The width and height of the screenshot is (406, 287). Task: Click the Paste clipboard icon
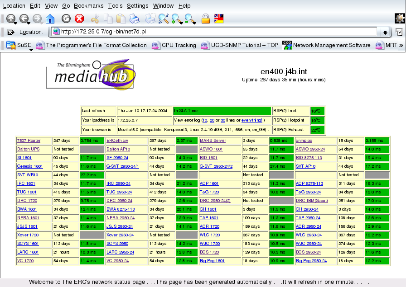(x=121, y=19)
